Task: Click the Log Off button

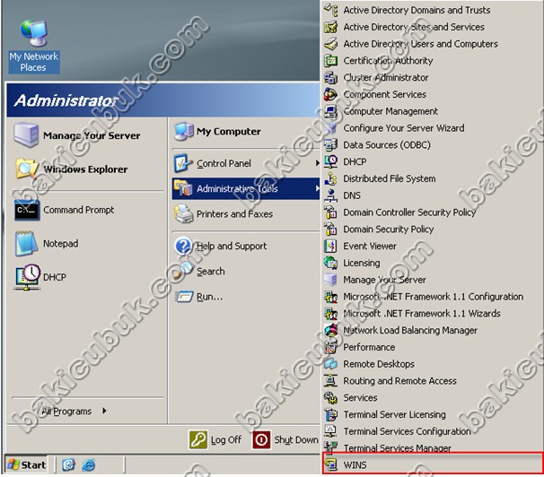Action: pyautogui.click(x=215, y=439)
